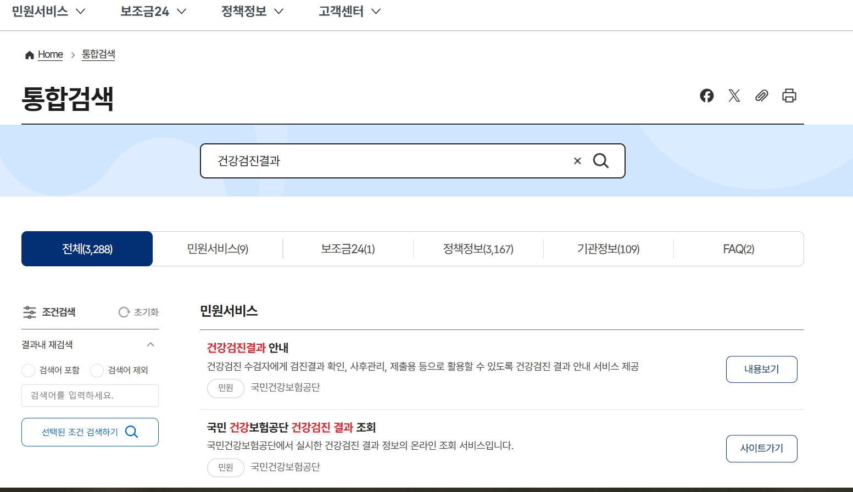The image size is (853, 492).
Task: Click the 사이트가기 button for 건강검진 결과 조회
Action: click(x=761, y=448)
